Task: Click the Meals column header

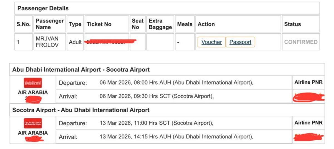Action: coord(185,24)
